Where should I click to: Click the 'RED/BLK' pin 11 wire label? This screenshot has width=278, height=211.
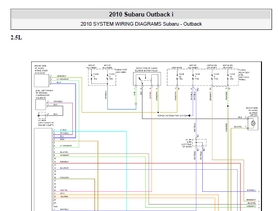[x=64, y=162]
